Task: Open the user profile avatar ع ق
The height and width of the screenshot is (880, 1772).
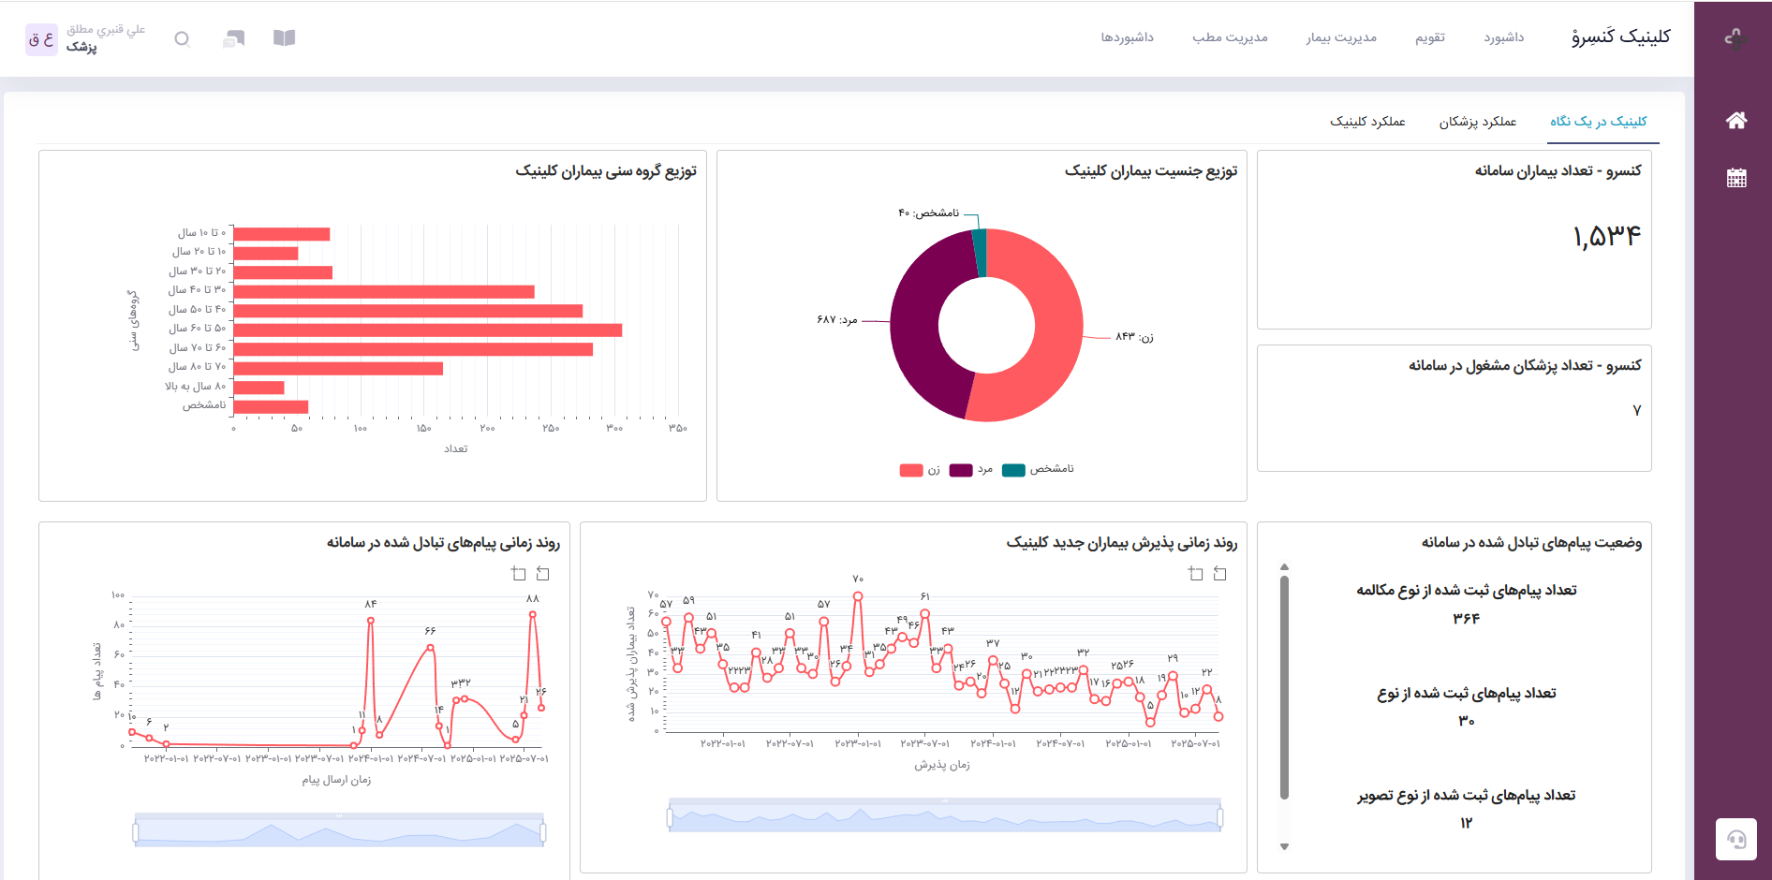Action: (x=41, y=39)
